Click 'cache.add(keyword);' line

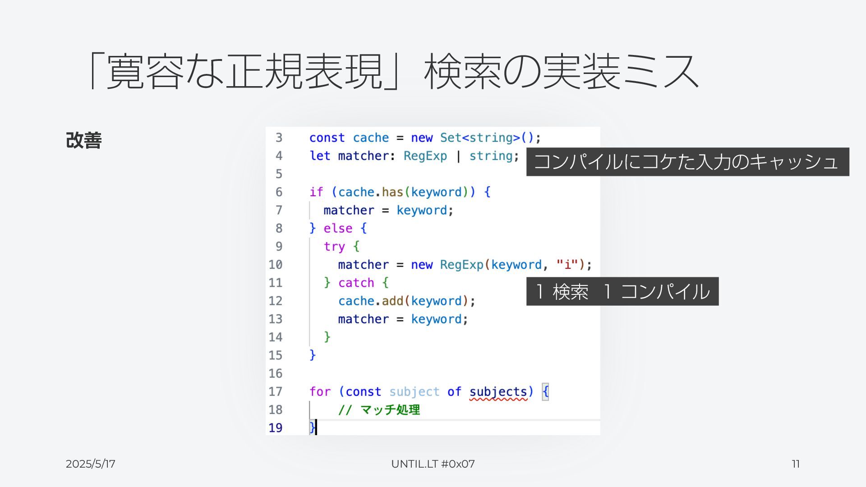(407, 301)
